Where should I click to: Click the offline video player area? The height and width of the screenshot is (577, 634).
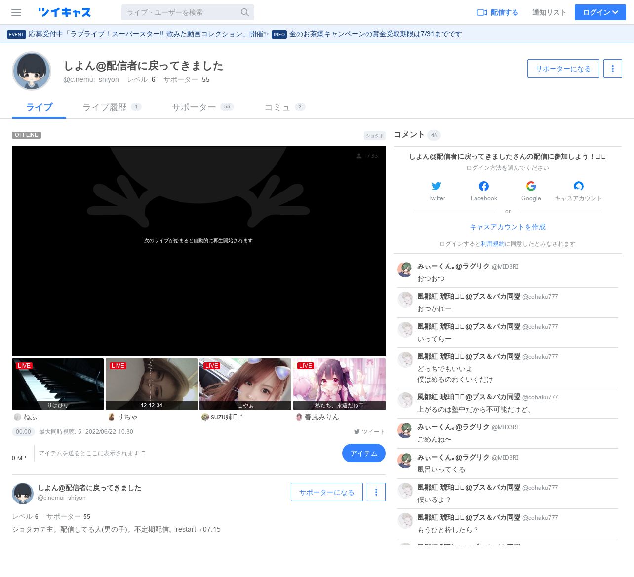(x=198, y=251)
